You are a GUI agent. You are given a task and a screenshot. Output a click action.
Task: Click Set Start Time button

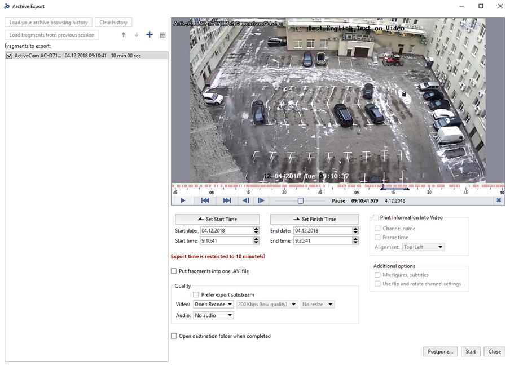[217, 219]
